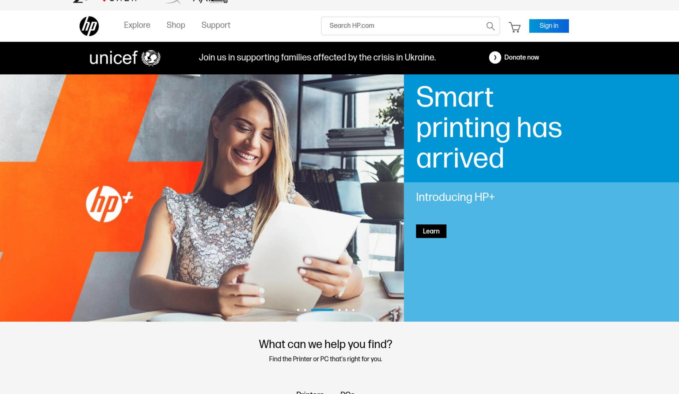Select the last carousel slide dot

pyautogui.click(x=353, y=310)
